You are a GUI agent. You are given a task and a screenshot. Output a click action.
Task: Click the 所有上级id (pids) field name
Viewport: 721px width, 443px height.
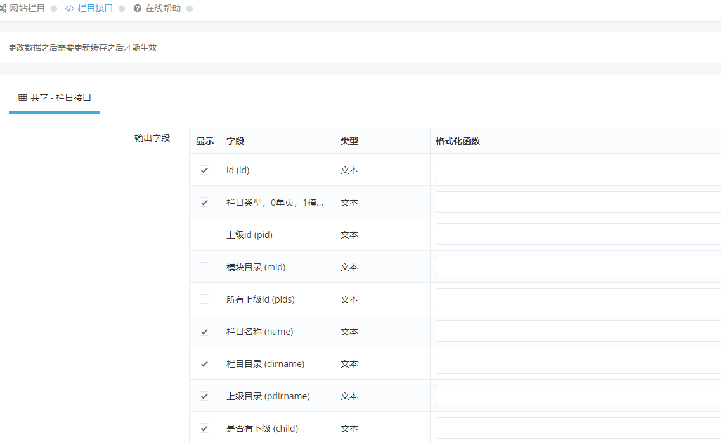pyautogui.click(x=260, y=299)
